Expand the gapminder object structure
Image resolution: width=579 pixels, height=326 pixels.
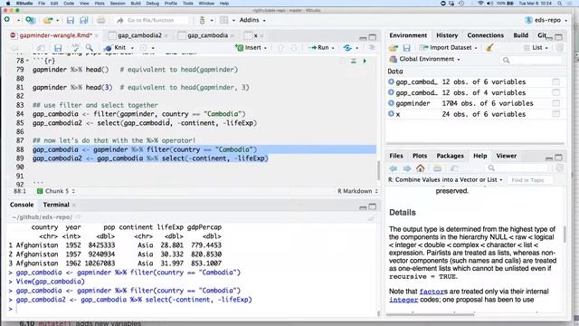pyautogui.click(x=391, y=103)
